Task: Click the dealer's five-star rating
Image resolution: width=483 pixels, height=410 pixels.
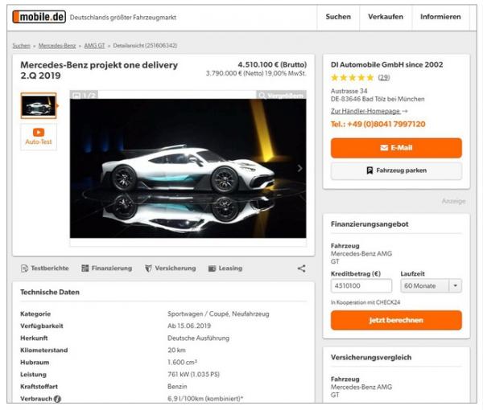Action: pos(352,77)
